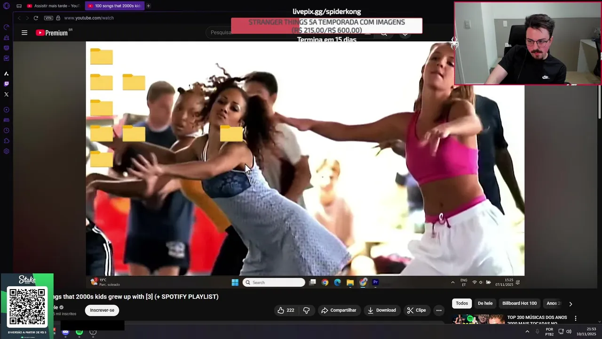Viewport: 602px width, 339px height.
Task: Open File Explorer in recorded taskbar
Action: 350,282
